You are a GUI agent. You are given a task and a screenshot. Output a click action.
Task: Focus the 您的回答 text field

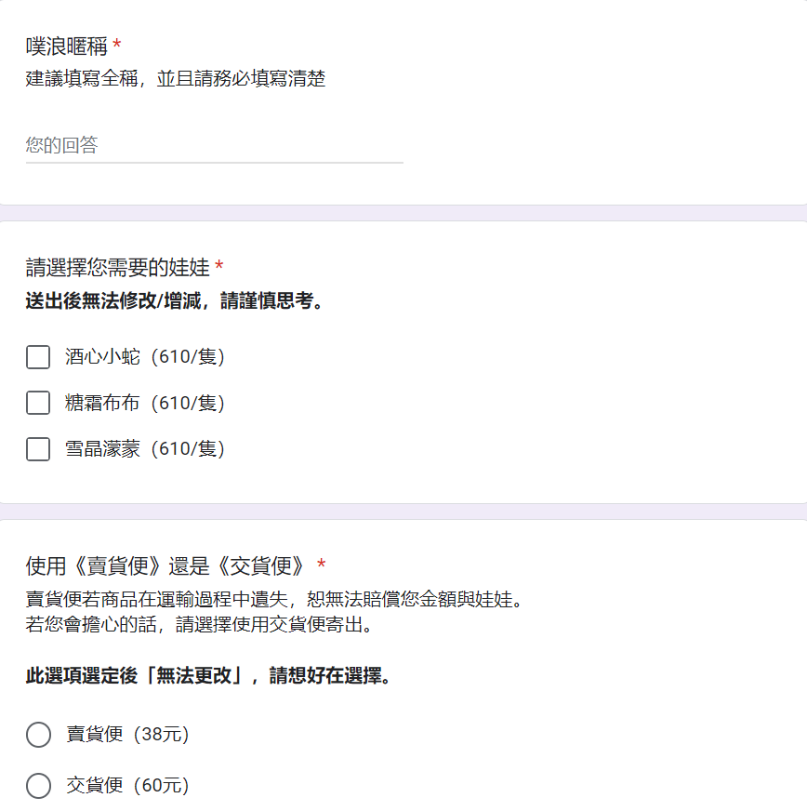pos(214,145)
